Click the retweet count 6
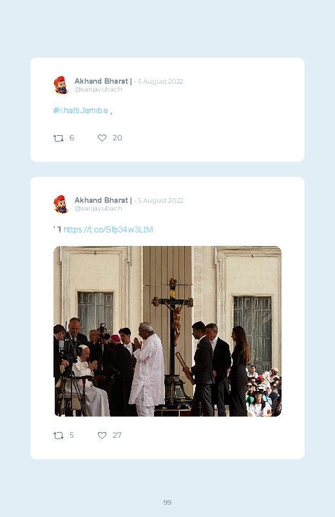Image resolution: width=335 pixels, height=517 pixels. point(72,138)
